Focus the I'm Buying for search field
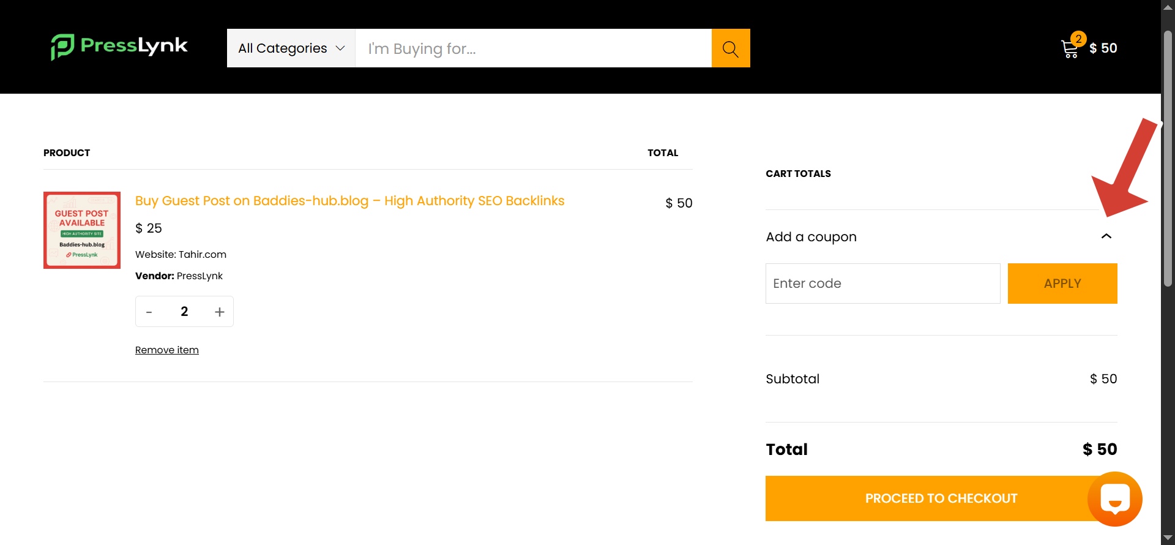 [534, 48]
